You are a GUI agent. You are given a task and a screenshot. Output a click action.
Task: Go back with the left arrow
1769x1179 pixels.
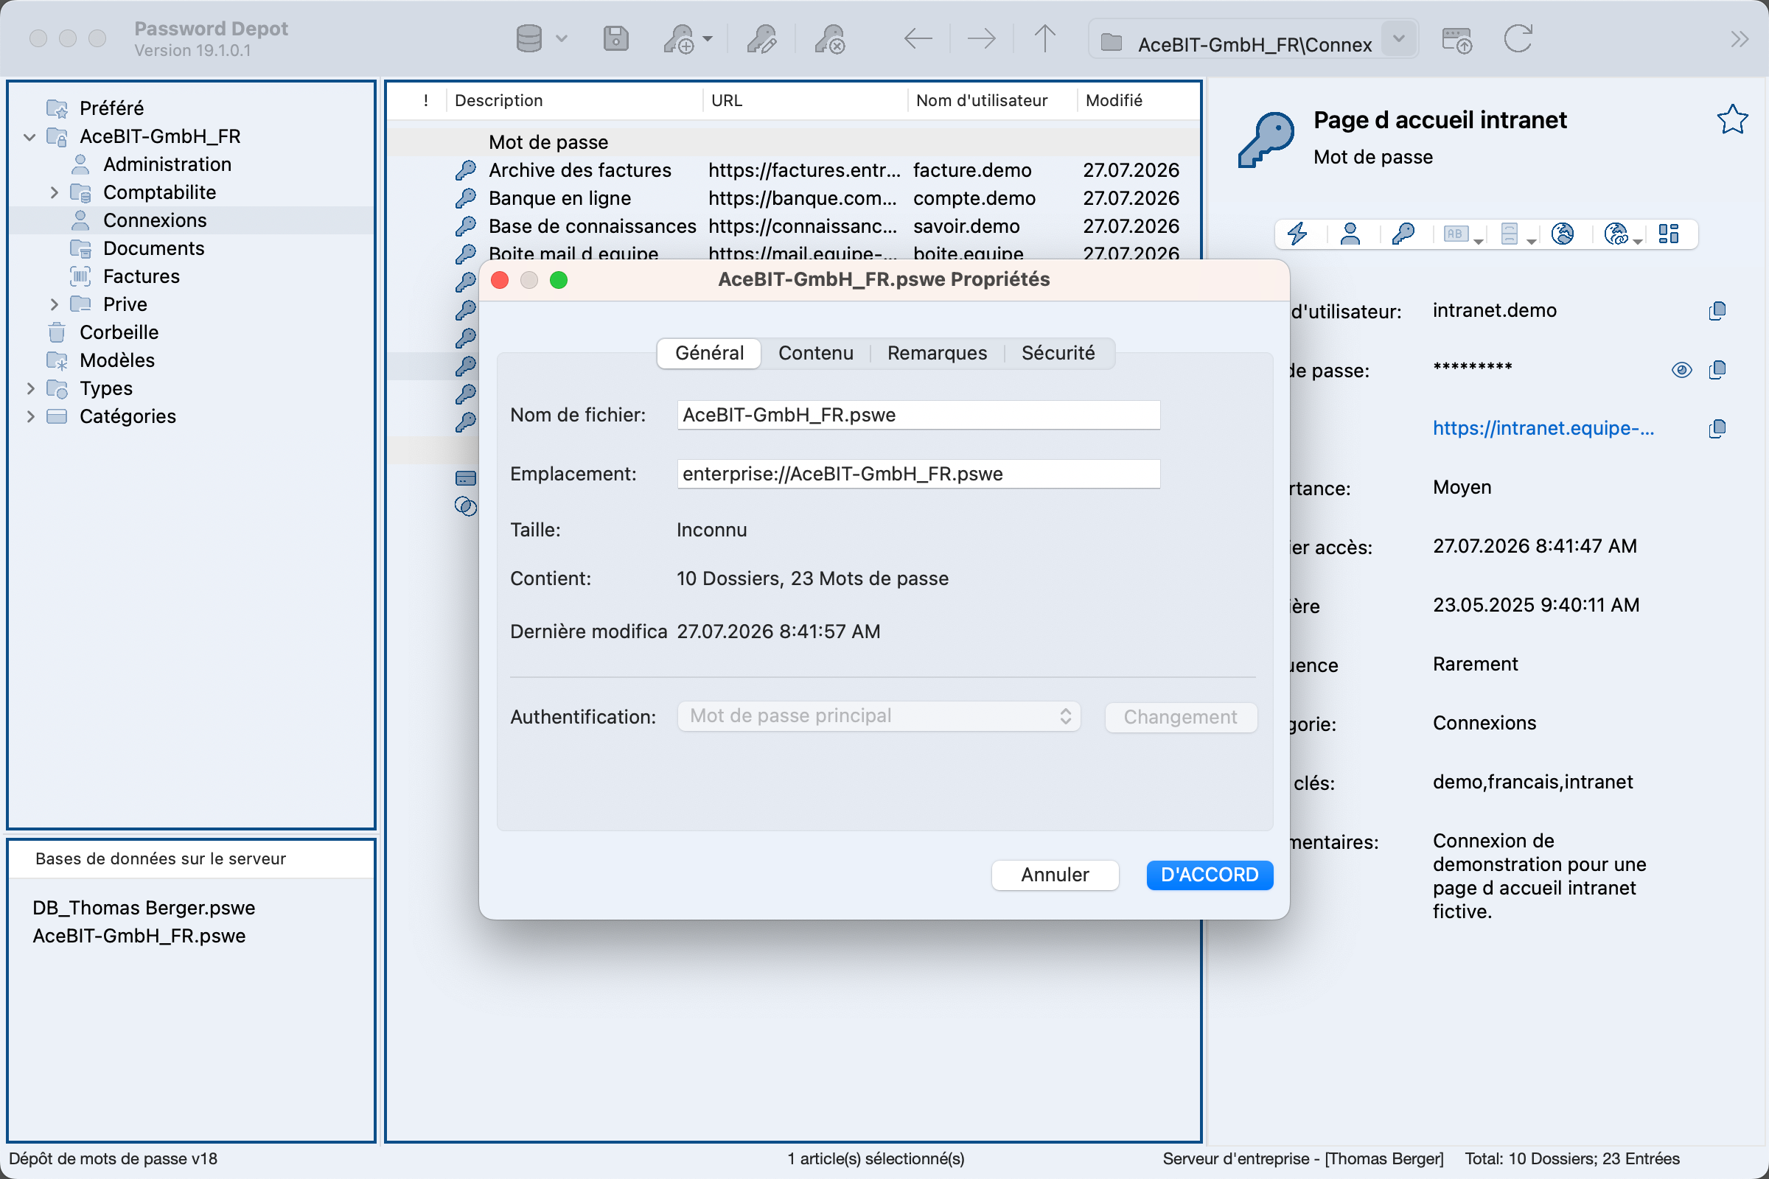pos(918,38)
